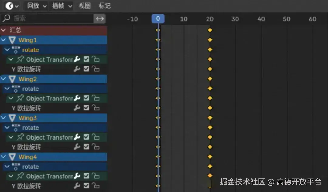The image size is (328, 192).
Task: Lock Wing1 Object Transform group
Action: [x=96, y=59]
